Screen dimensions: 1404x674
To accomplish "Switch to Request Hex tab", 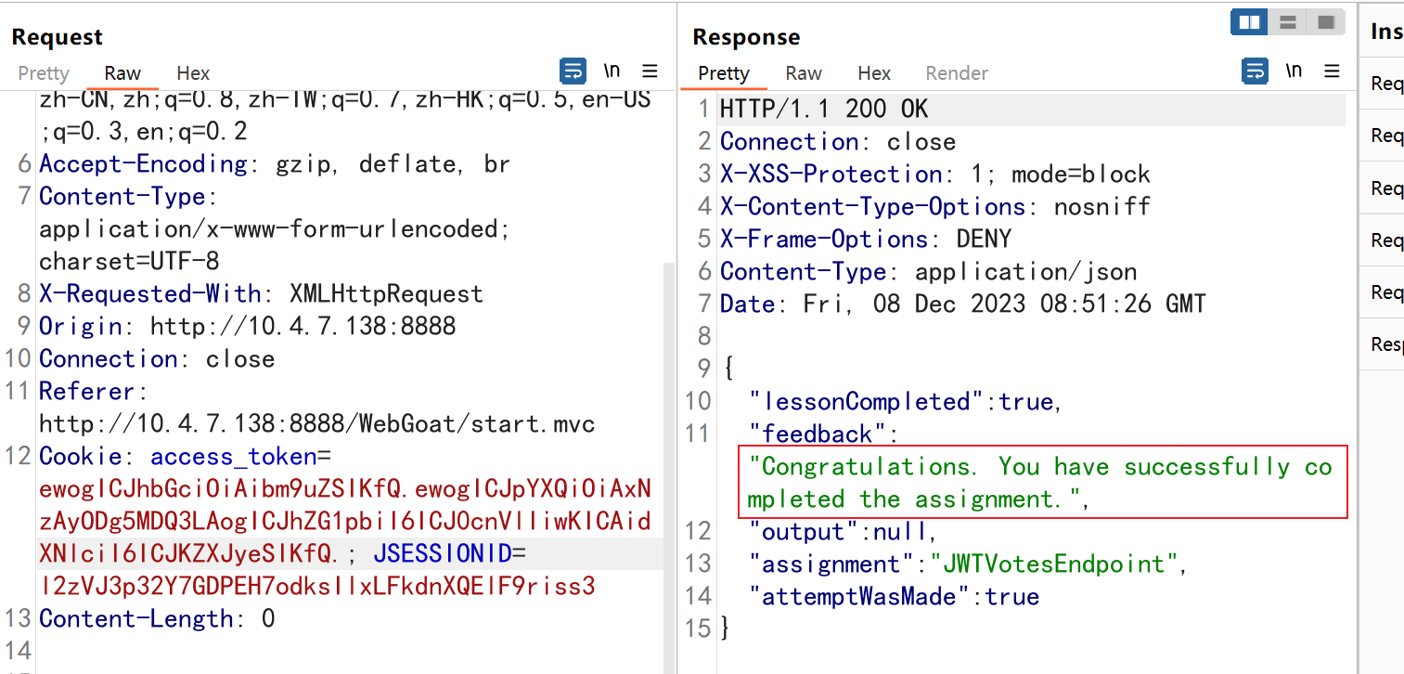I will click(x=193, y=73).
